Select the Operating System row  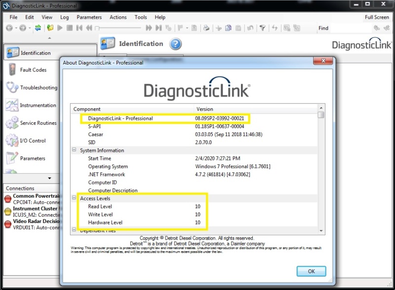(194, 166)
